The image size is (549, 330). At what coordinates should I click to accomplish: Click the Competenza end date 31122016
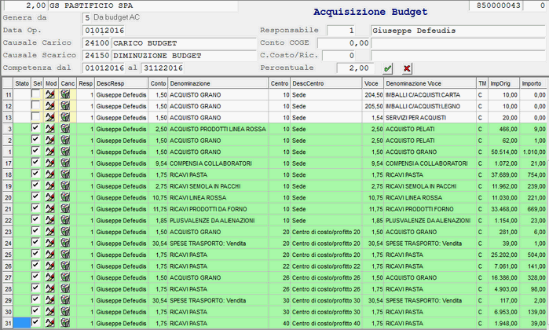tap(163, 68)
